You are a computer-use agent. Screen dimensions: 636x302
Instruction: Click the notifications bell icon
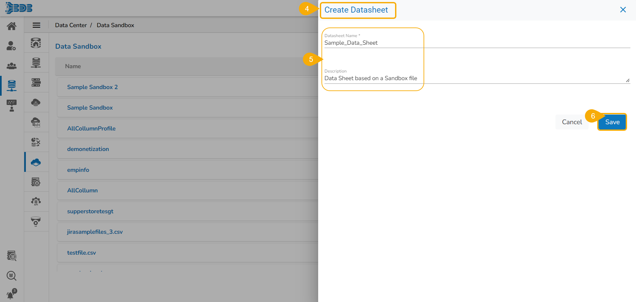coord(11,294)
